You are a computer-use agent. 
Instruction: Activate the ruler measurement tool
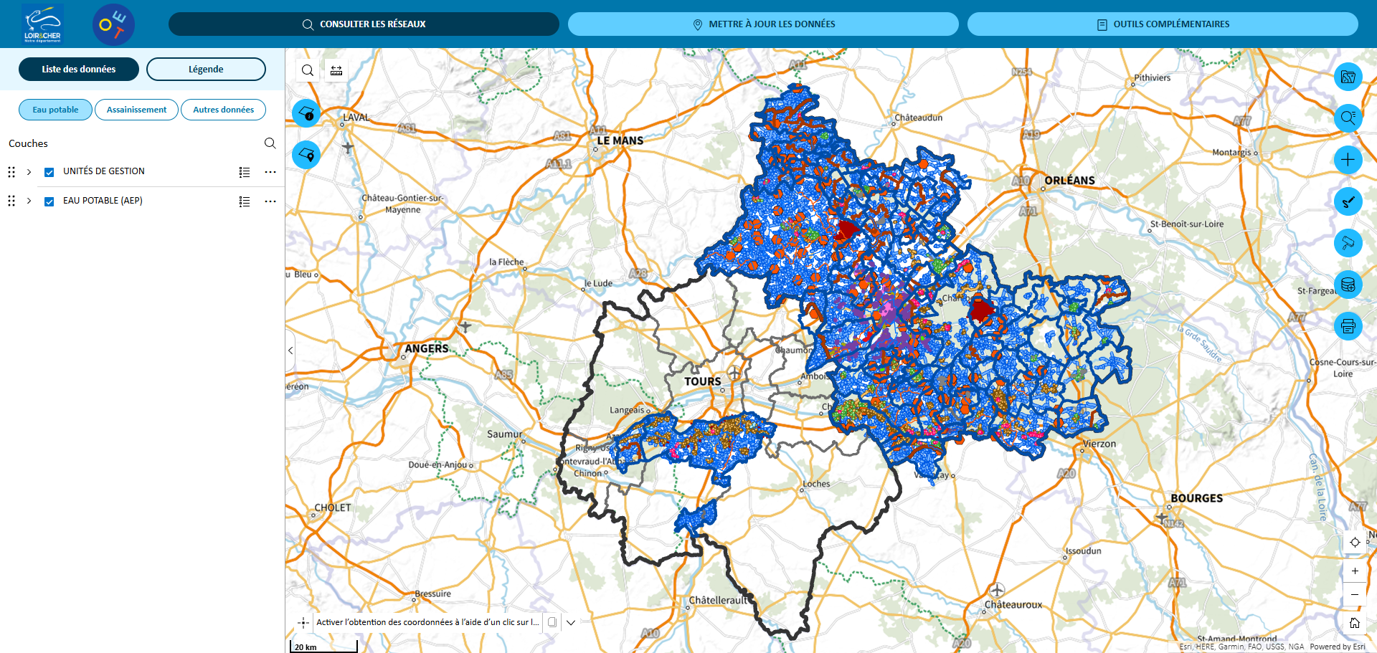(336, 70)
